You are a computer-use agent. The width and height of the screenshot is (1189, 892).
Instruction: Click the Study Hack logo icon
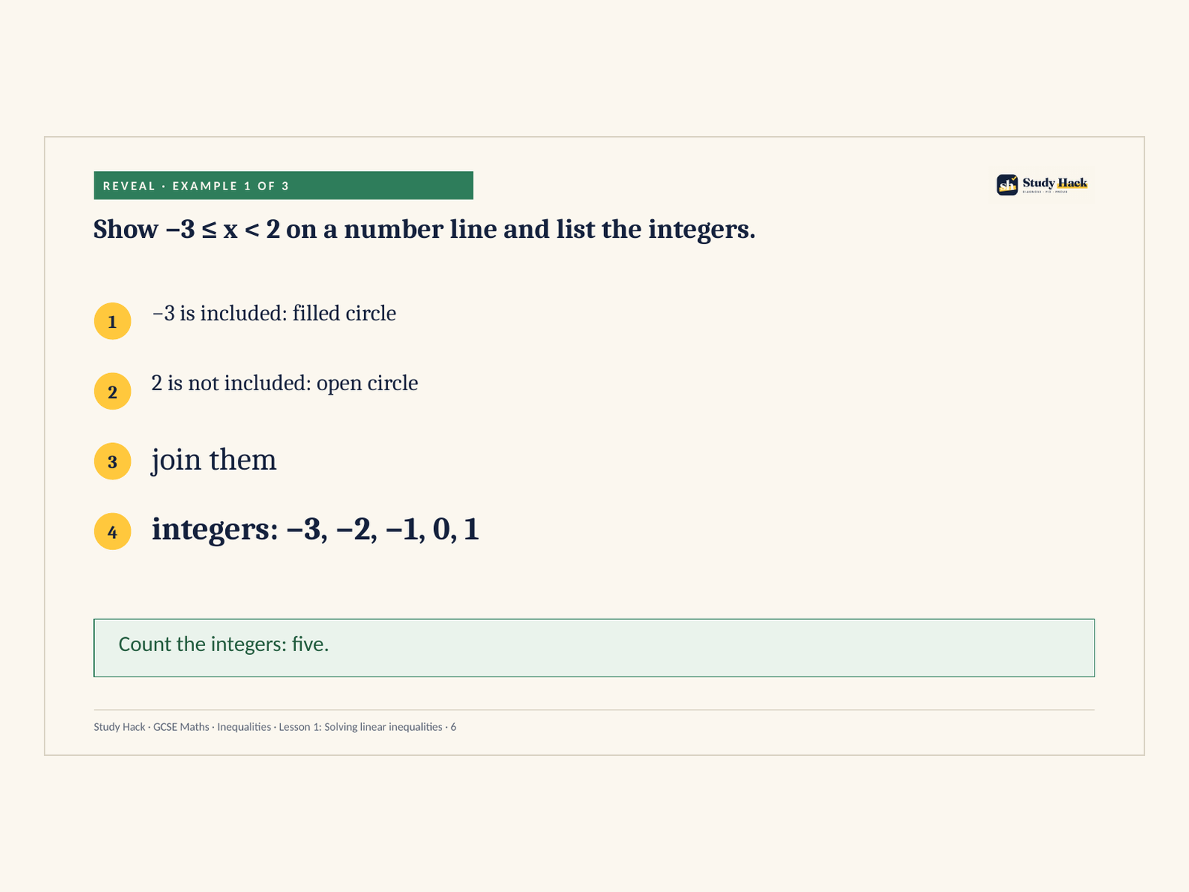coord(1007,184)
